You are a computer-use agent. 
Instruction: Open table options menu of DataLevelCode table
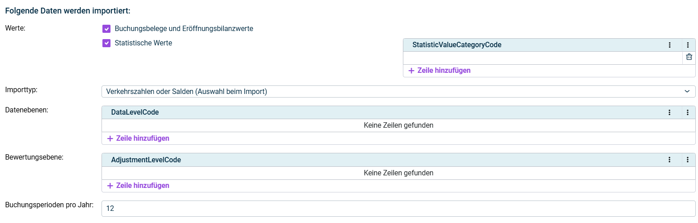point(688,112)
